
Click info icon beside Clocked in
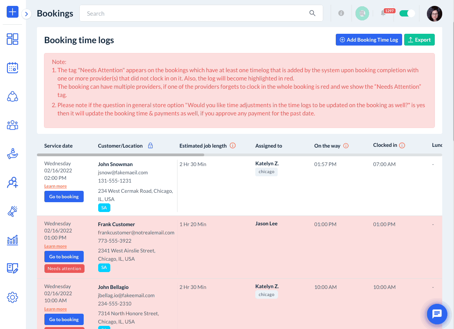point(402,145)
